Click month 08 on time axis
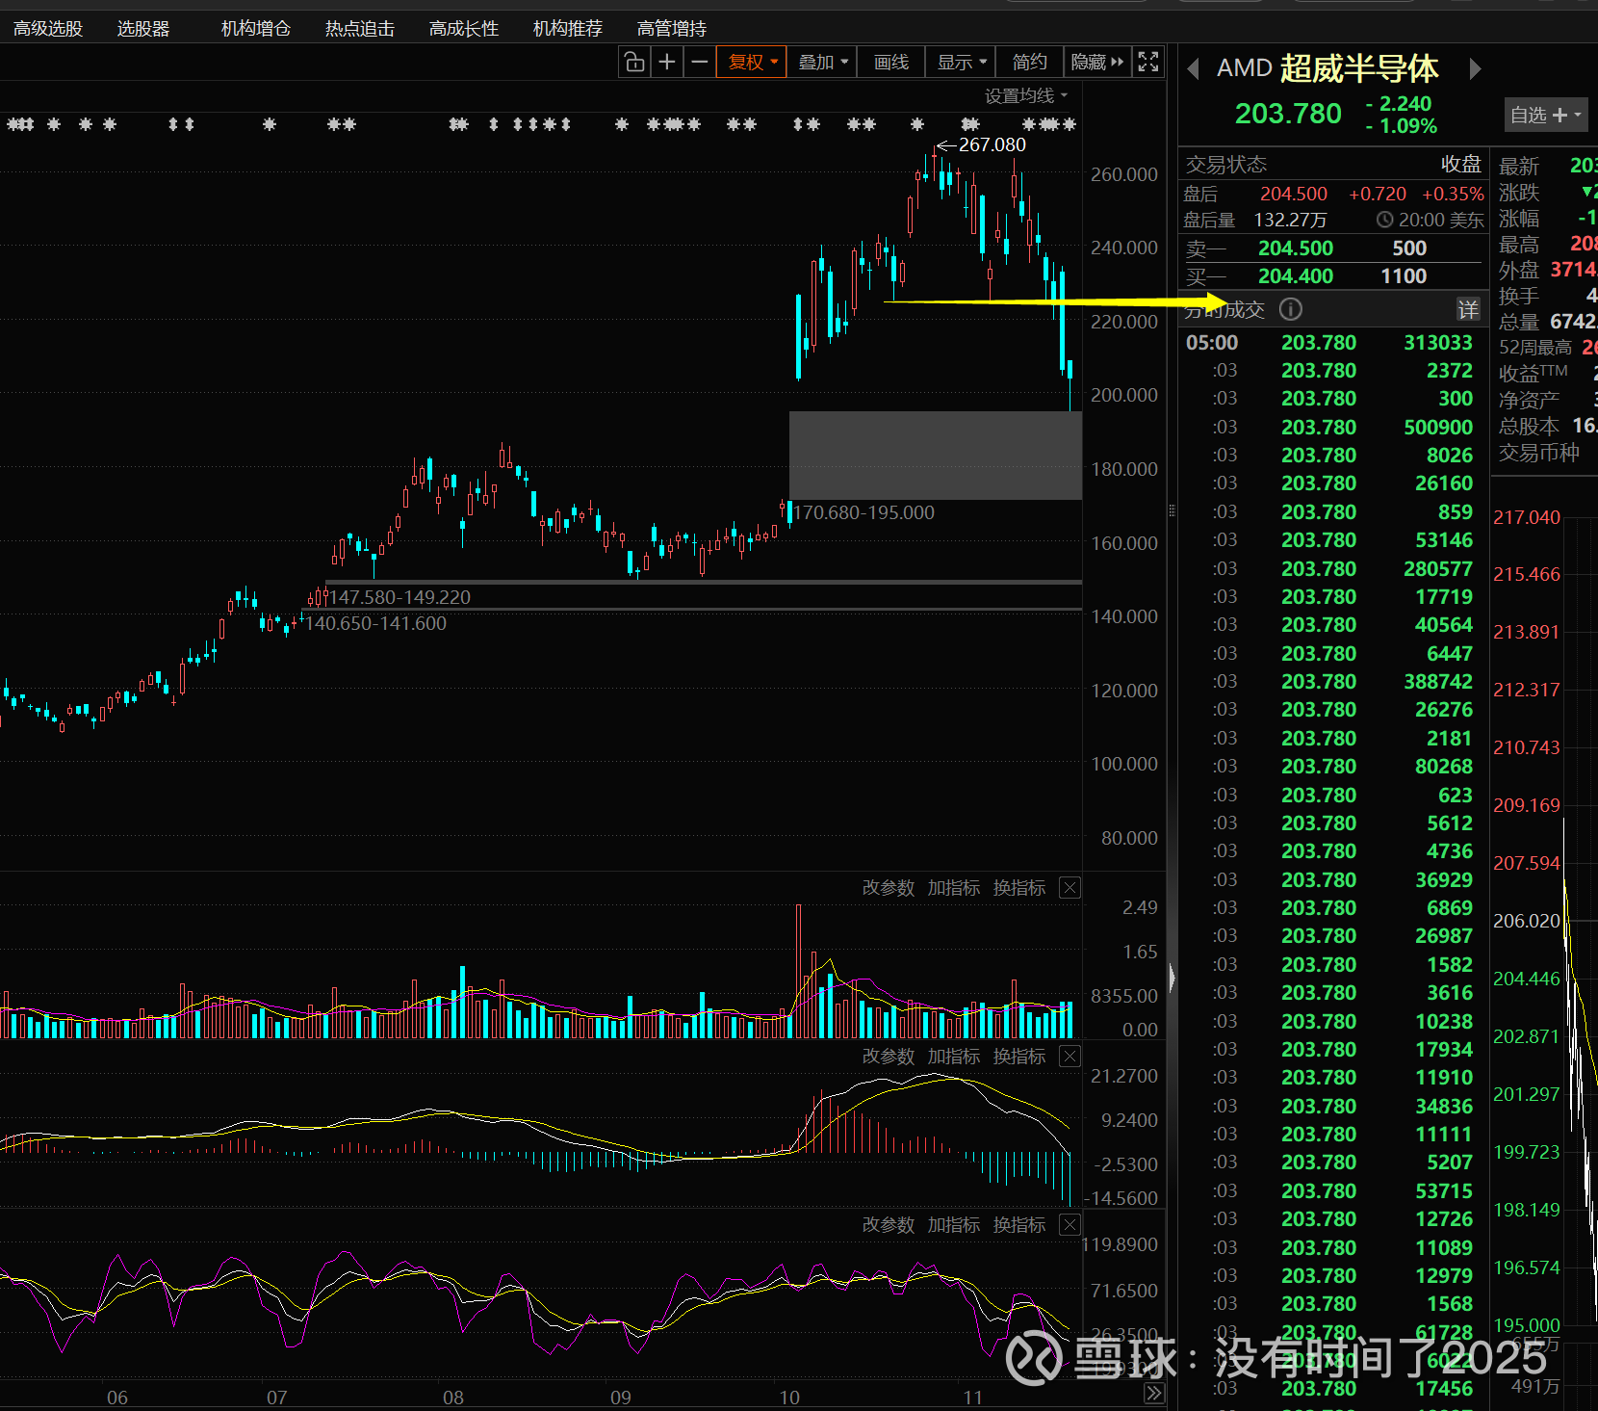The width and height of the screenshot is (1598, 1411). pos(453,1398)
